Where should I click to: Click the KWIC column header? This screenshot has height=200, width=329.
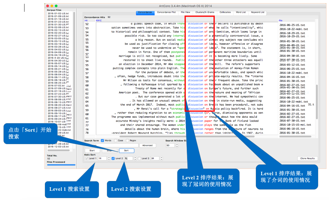pyautogui.click(x=99, y=21)
